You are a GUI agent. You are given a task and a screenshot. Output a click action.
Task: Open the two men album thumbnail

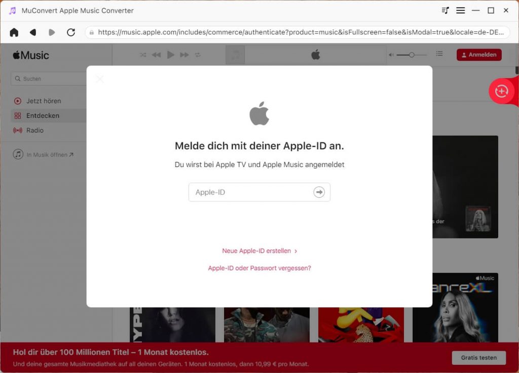click(x=267, y=325)
